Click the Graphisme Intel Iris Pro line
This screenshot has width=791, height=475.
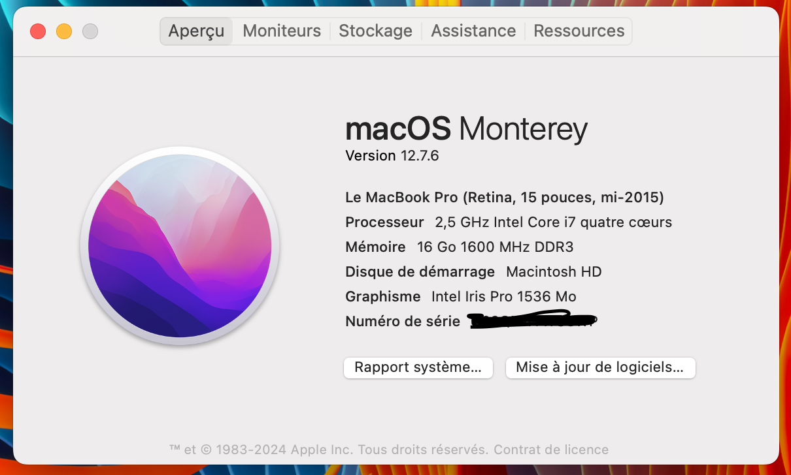(x=460, y=297)
